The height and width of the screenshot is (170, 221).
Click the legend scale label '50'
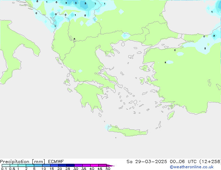point(108,169)
